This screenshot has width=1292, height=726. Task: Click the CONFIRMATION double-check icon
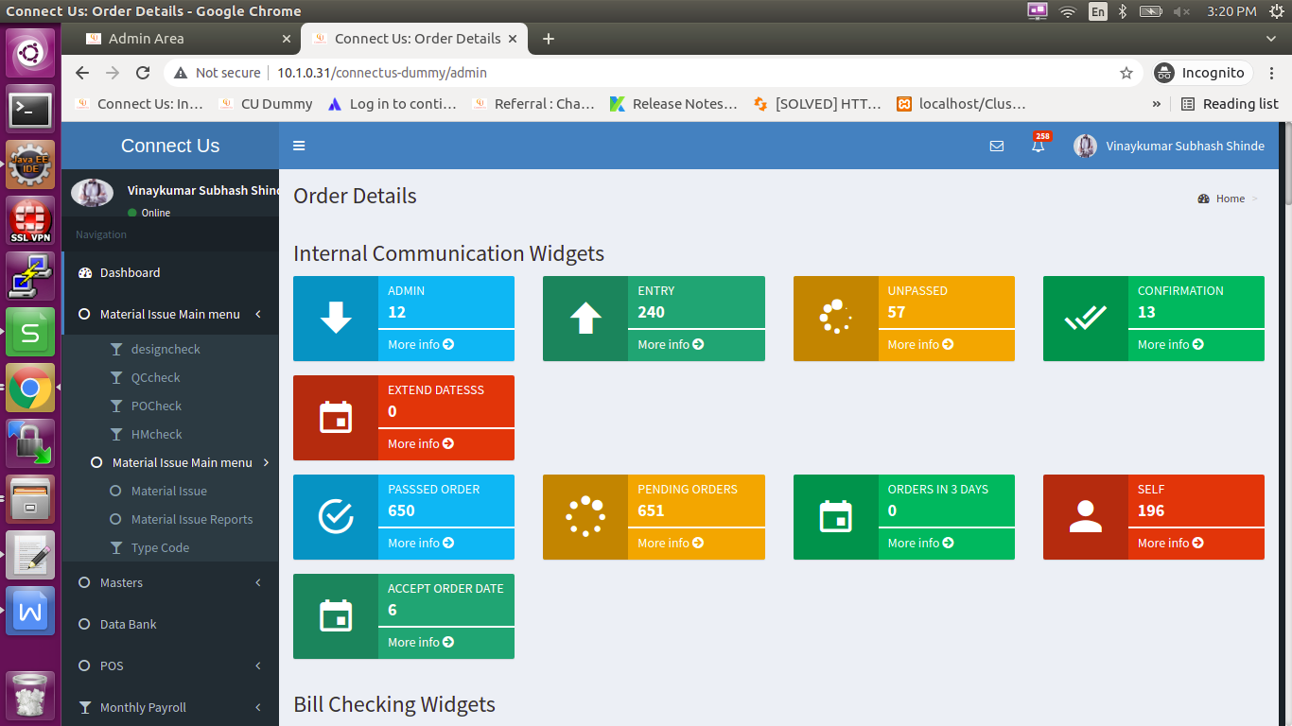coord(1085,319)
